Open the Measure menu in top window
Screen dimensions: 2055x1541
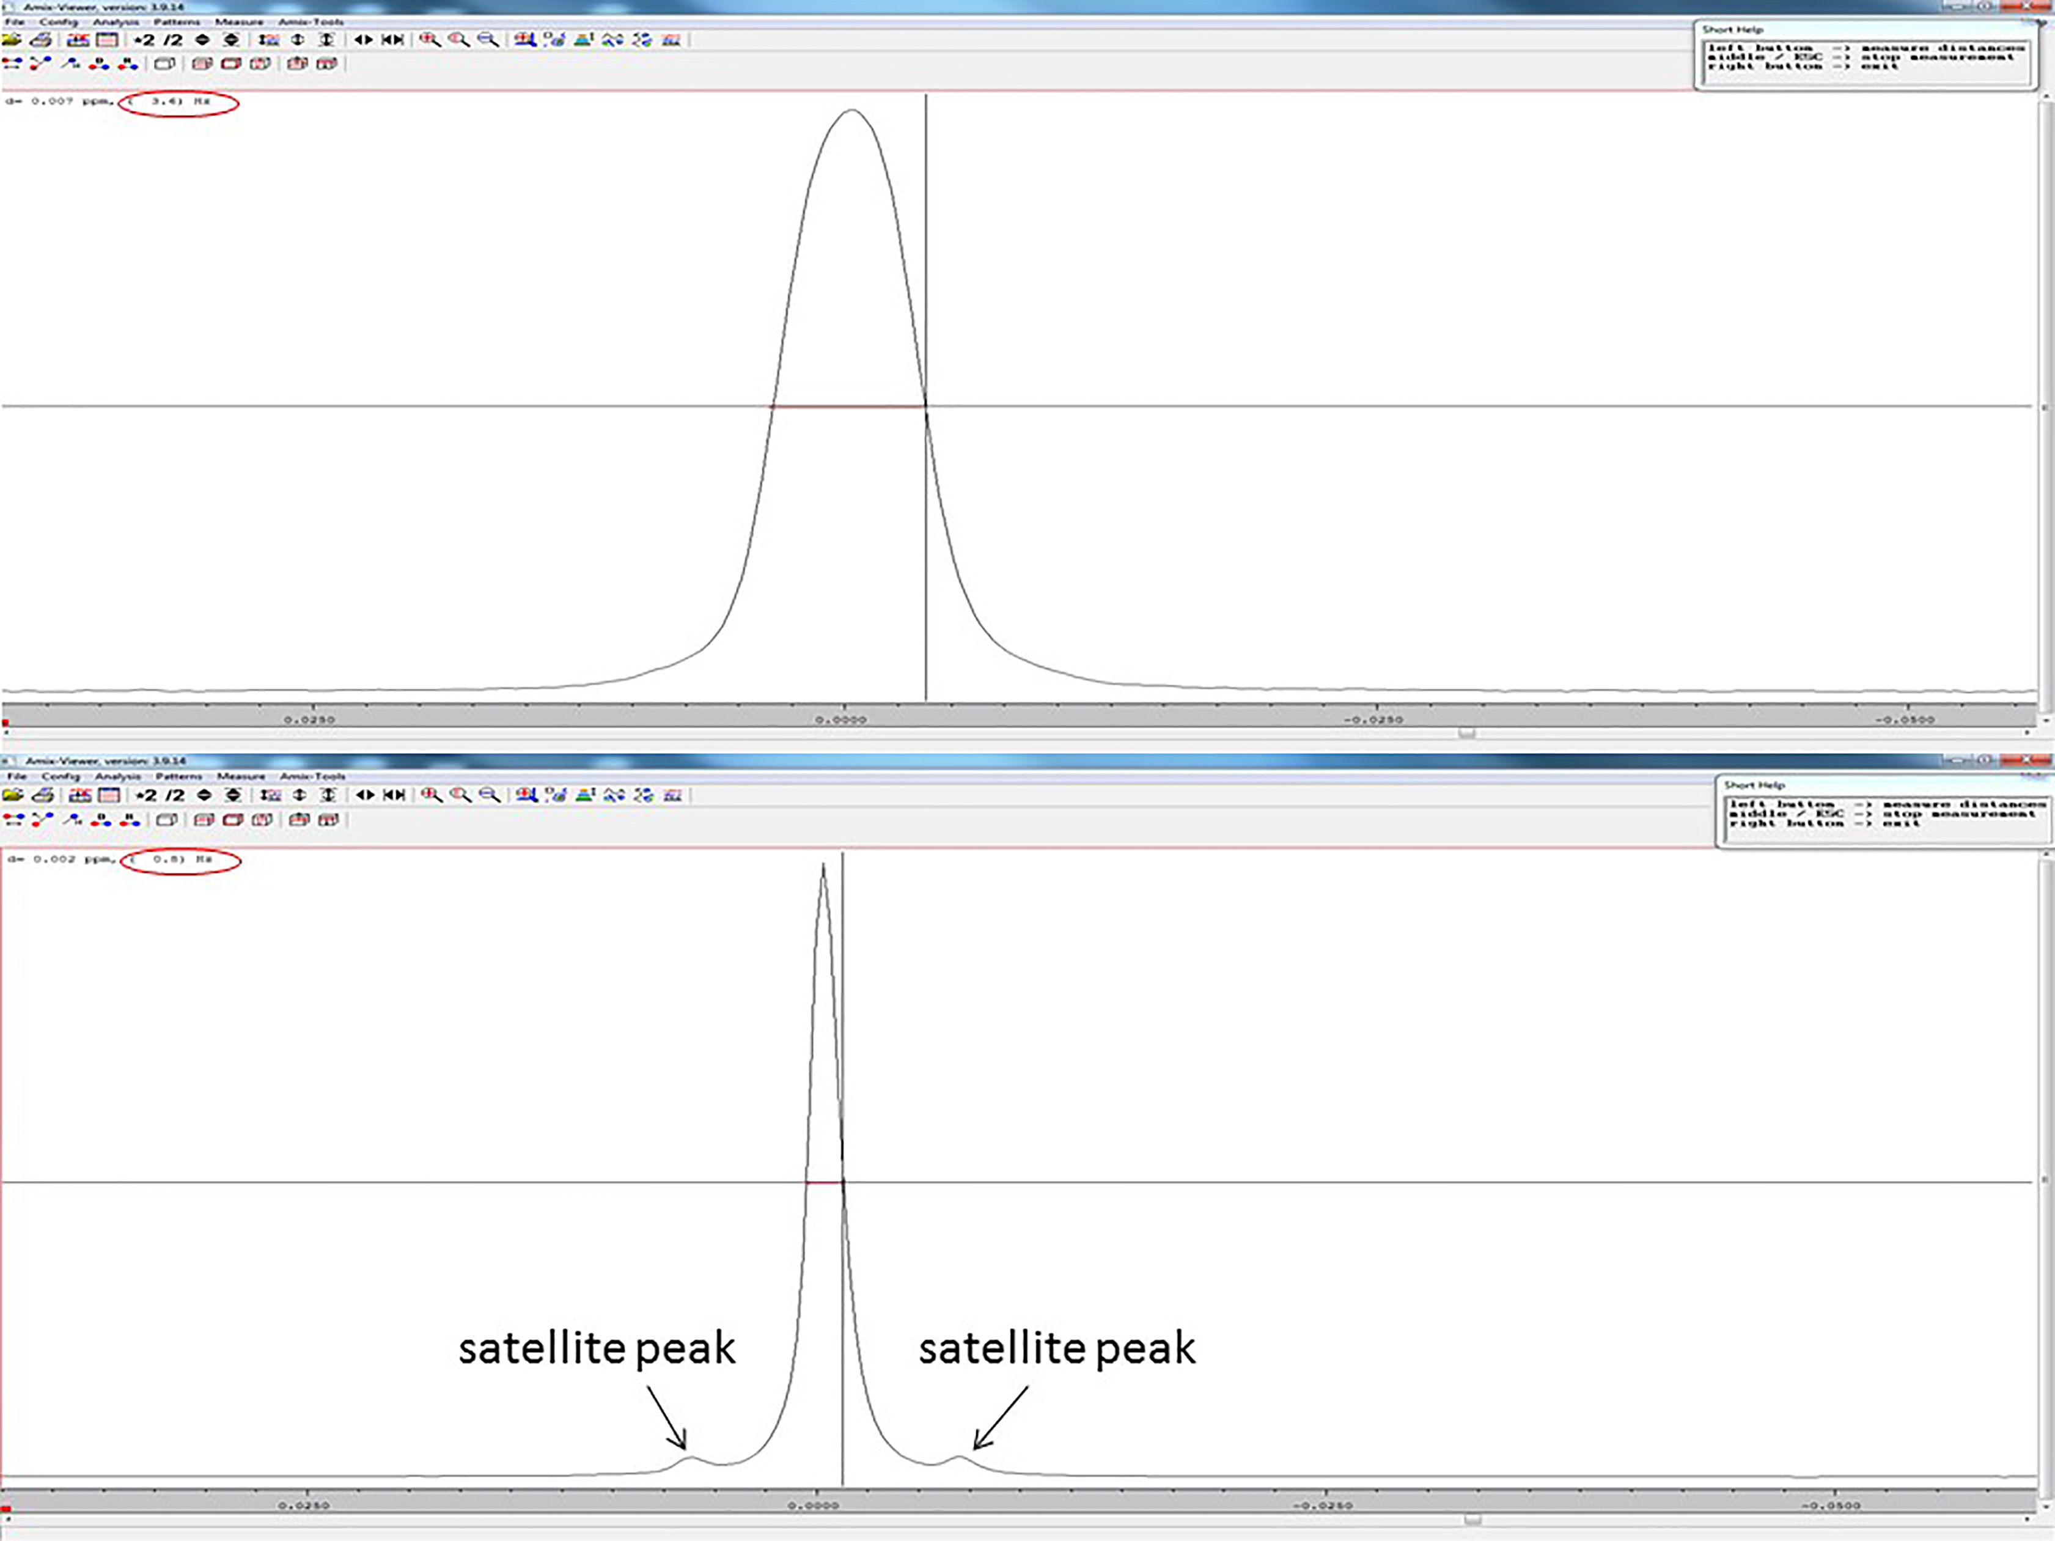[x=239, y=21]
